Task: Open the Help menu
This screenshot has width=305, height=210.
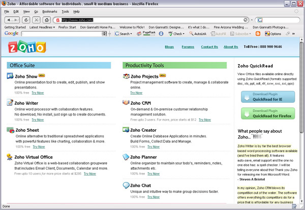Action: click(76, 12)
